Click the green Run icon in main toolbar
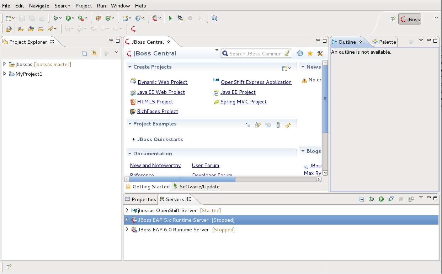Image resolution: width=442 pixels, height=274 pixels. coord(68,18)
